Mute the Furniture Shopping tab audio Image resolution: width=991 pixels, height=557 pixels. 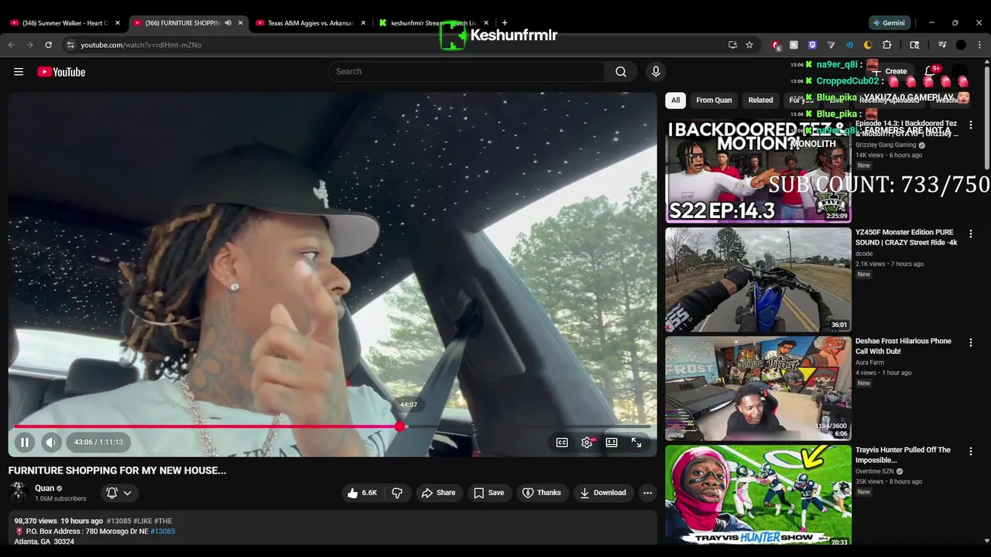pyautogui.click(x=228, y=23)
